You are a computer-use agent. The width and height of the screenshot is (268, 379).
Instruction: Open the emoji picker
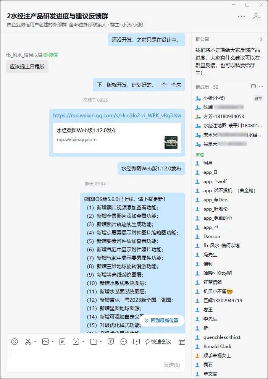click(x=15, y=342)
